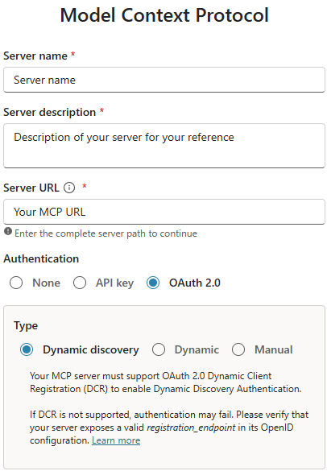Click the Type label in OAuth panel
Screen dimensions: 327x471
[x=26, y=326]
